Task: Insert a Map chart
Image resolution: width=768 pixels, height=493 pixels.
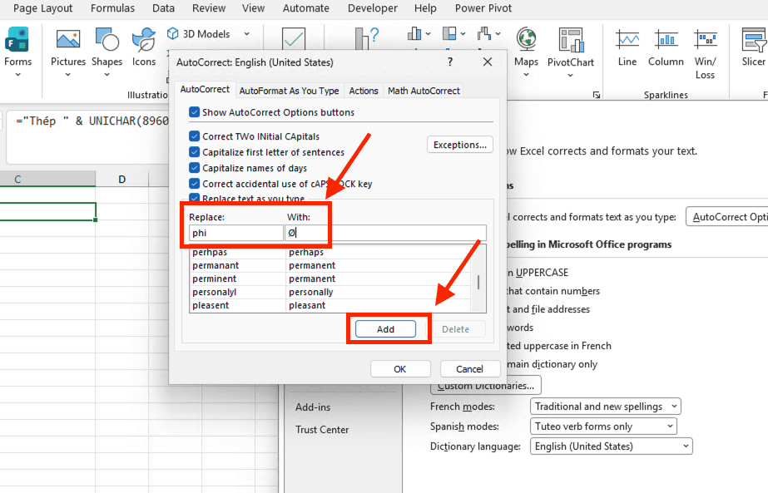Action: [x=526, y=40]
